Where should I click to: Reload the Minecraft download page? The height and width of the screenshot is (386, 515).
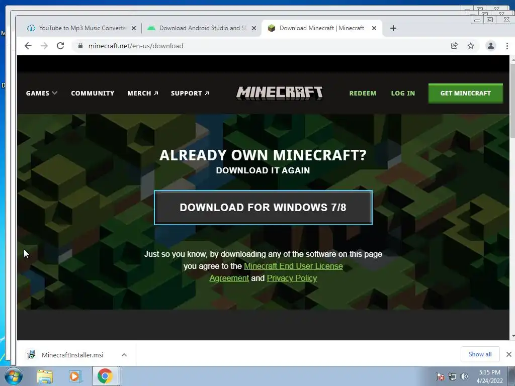coord(60,46)
